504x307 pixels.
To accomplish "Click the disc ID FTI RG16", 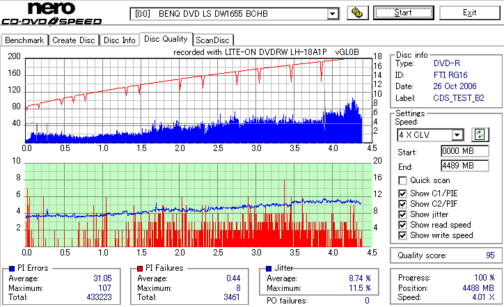I will (x=450, y=75).
